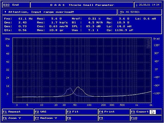Run the F3 Fit function
This screenshot has height=123, width=164.
[x=82, y=112]
